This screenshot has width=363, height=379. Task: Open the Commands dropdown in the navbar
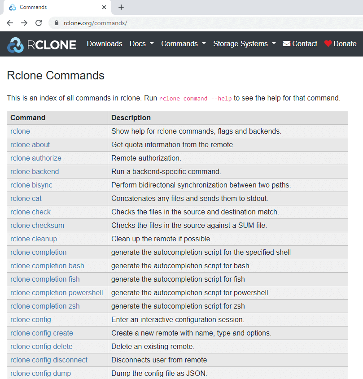(180, 44)
